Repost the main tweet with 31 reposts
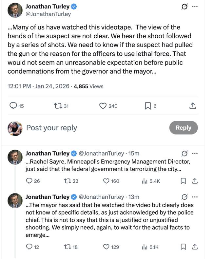The image size is (213, 259). pos(57,106)
